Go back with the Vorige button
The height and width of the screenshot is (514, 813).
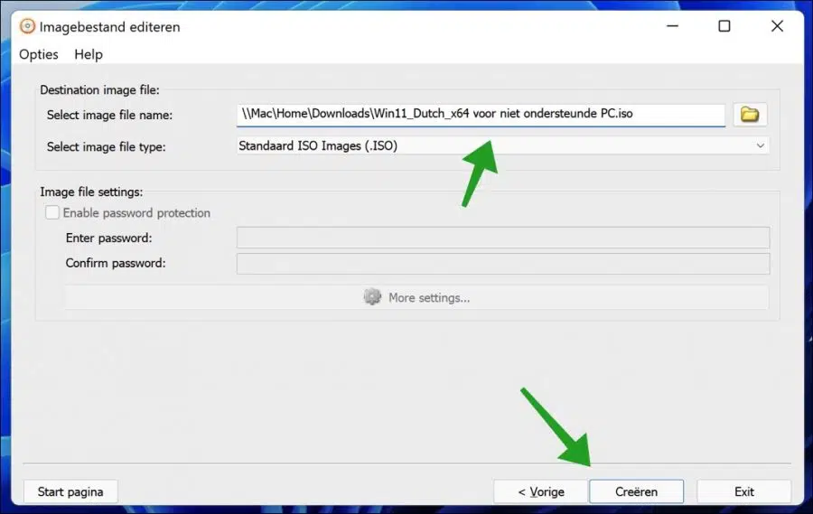point(541,491)
